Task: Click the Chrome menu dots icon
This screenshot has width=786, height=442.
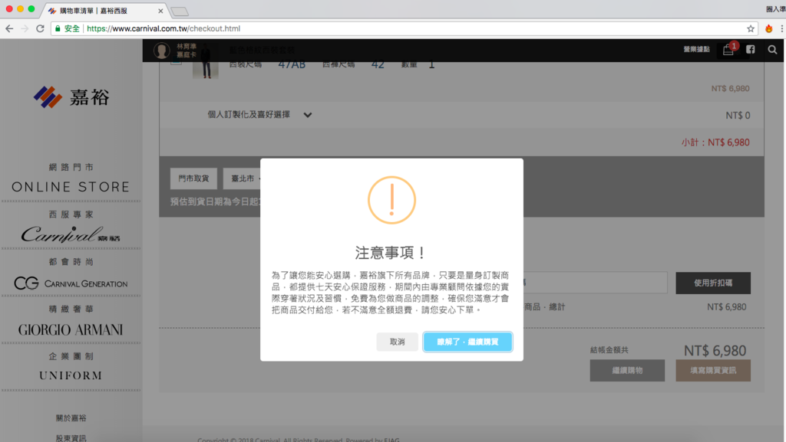Action: (x=782, y=28)
